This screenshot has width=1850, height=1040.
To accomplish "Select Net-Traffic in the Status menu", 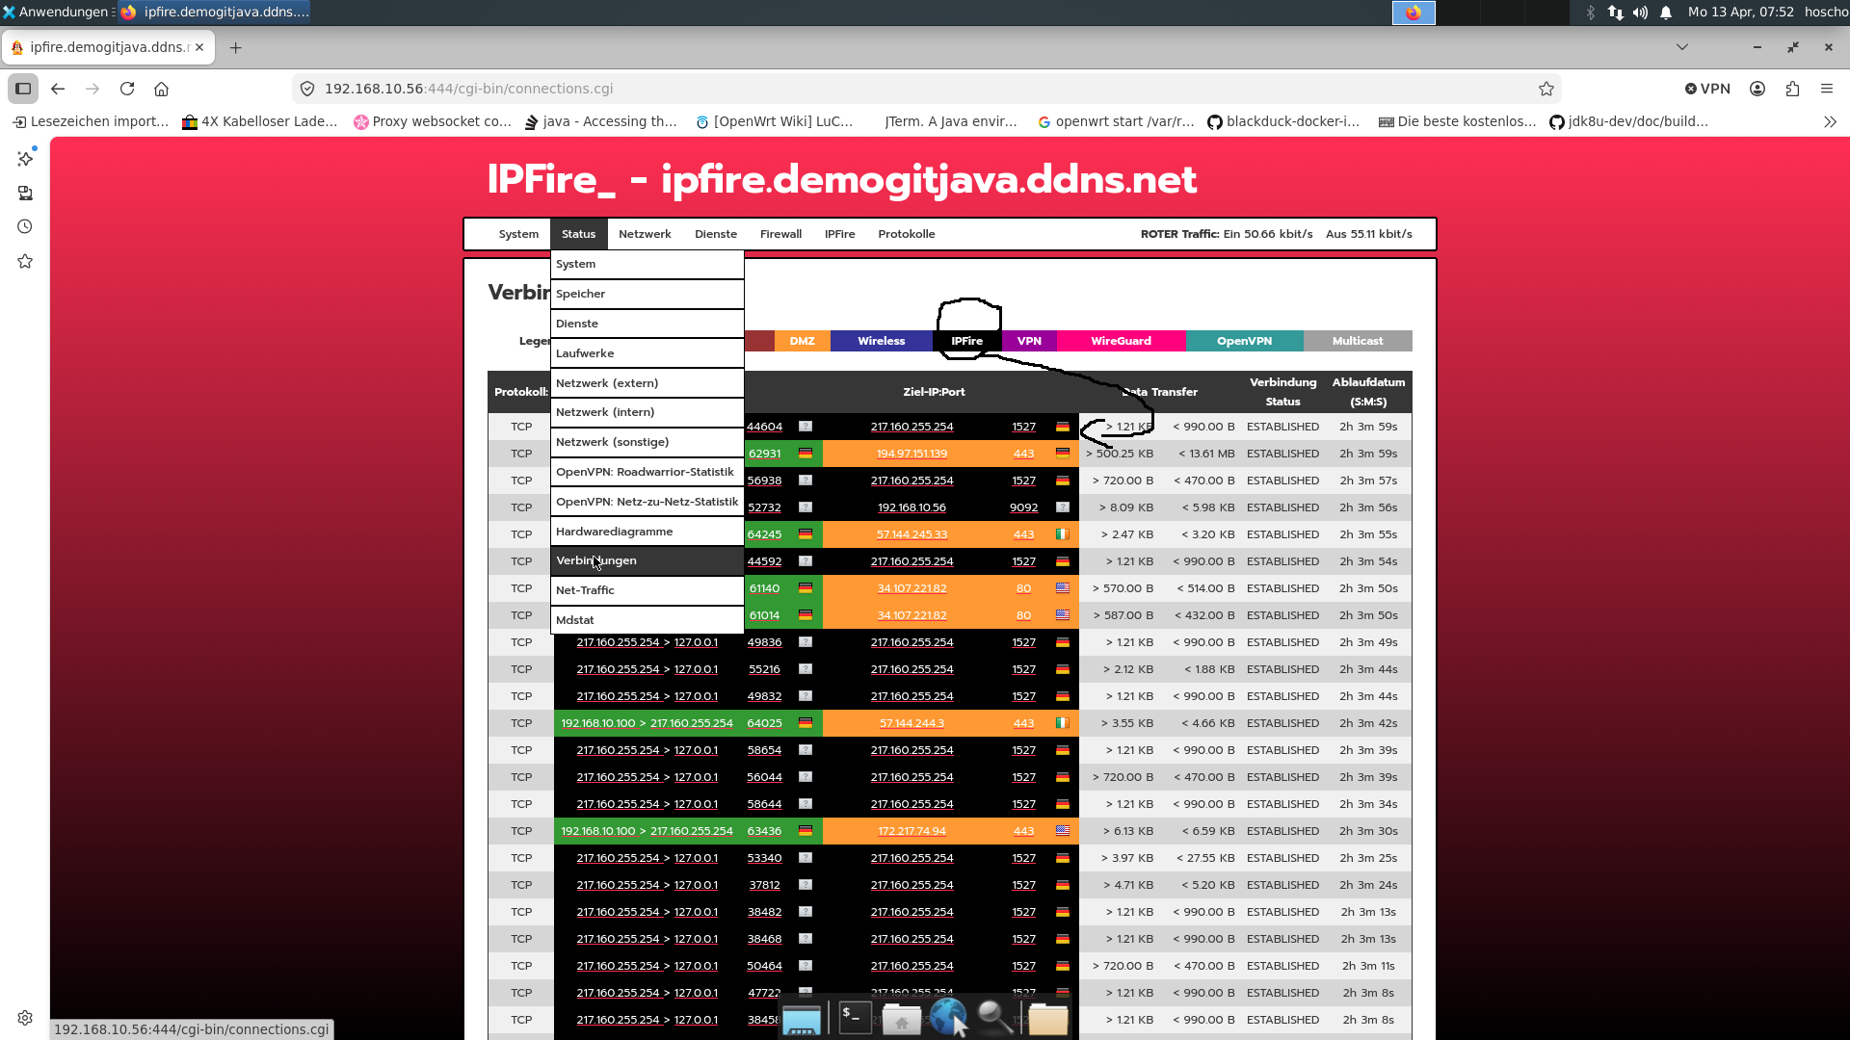I will [x=585, y=590].
